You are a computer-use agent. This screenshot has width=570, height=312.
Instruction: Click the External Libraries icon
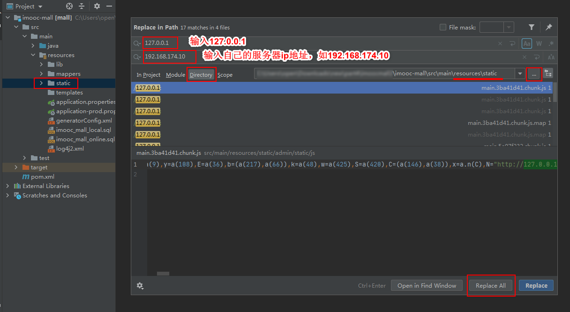(x=17, y=186)
